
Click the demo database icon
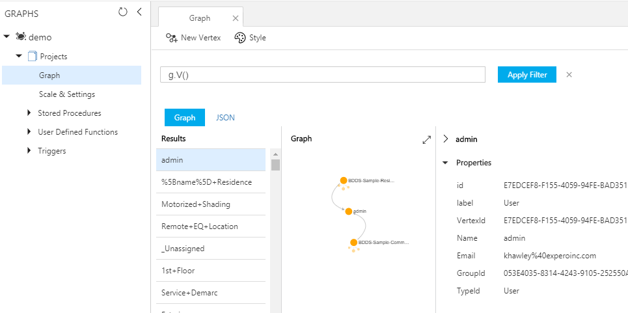[x=21, y=37]
